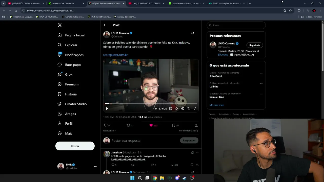This screenshot has width=324, height=182.
Task: Open Creator Studio
Action: pyautogui.click(x=72, y=104)
